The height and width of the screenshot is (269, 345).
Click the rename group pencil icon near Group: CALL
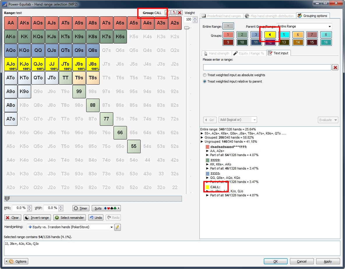[x=167, y=13]
